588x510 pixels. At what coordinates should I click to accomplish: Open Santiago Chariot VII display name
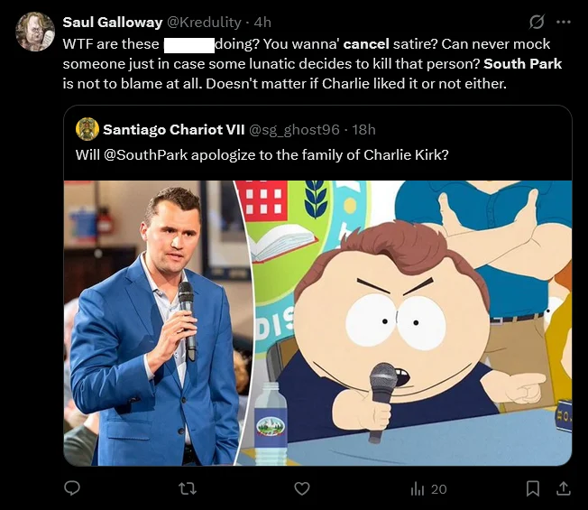tap(168, 129)
